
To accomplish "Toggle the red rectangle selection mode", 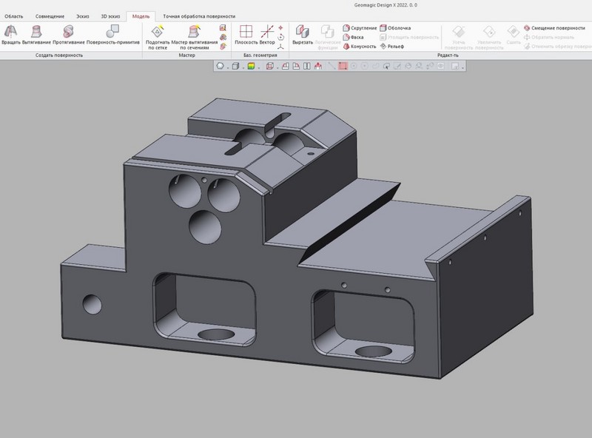I will 343,66.
